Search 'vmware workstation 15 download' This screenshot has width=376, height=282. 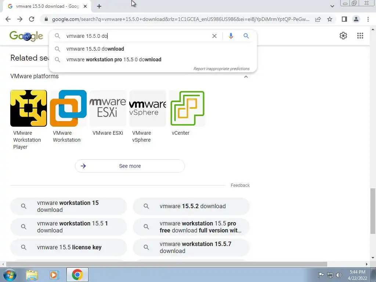click(69, 206)
